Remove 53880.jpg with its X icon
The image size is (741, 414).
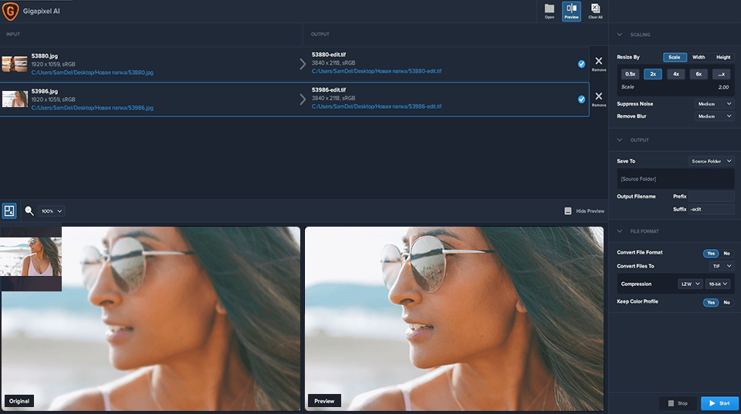(x=599, y=61)
